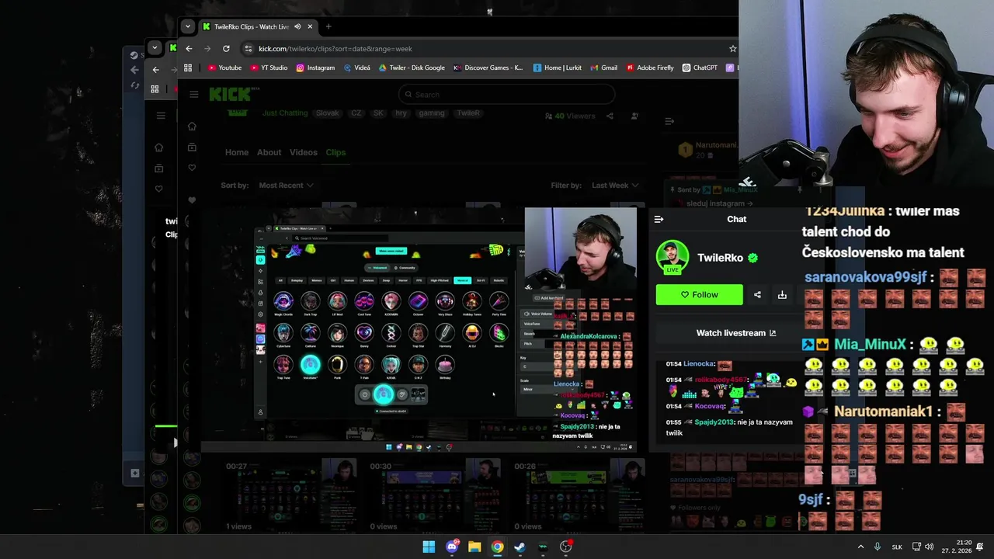Reload the kick.com page

[226, 48]
